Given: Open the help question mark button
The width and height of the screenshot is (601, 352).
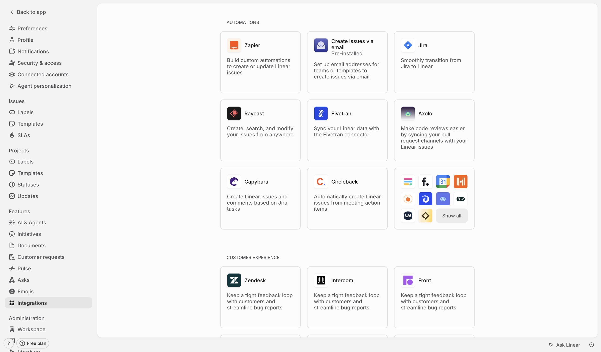Looking at the screenshot, I should [9, 343].
